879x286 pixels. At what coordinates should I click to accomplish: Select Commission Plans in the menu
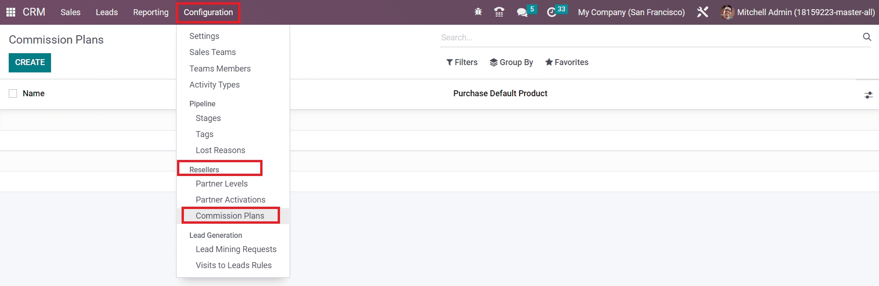230,216
